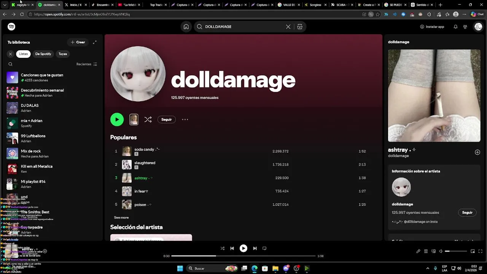This screenshot has height=274, width=487.
Task: Open notifications bell in Spotify
Action: 455,27
